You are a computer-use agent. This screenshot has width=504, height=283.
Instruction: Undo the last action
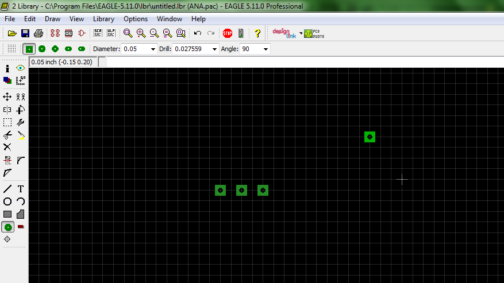coord(197,33)
